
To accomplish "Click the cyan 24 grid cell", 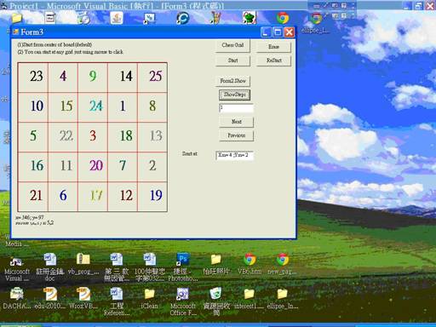I will pos(93,107).
